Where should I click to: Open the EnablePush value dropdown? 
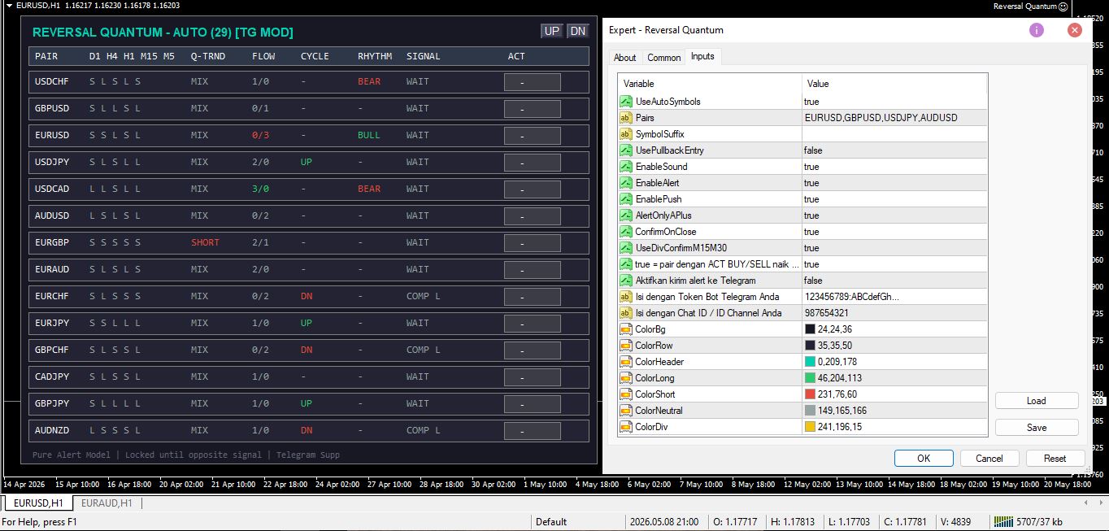tap(894, 199)
